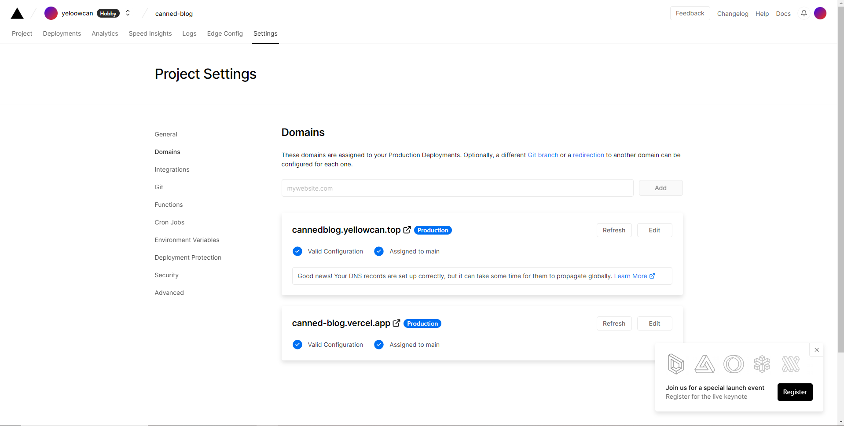Open the Changelog link
Screen dimensions: 844x426
point(733,14)
